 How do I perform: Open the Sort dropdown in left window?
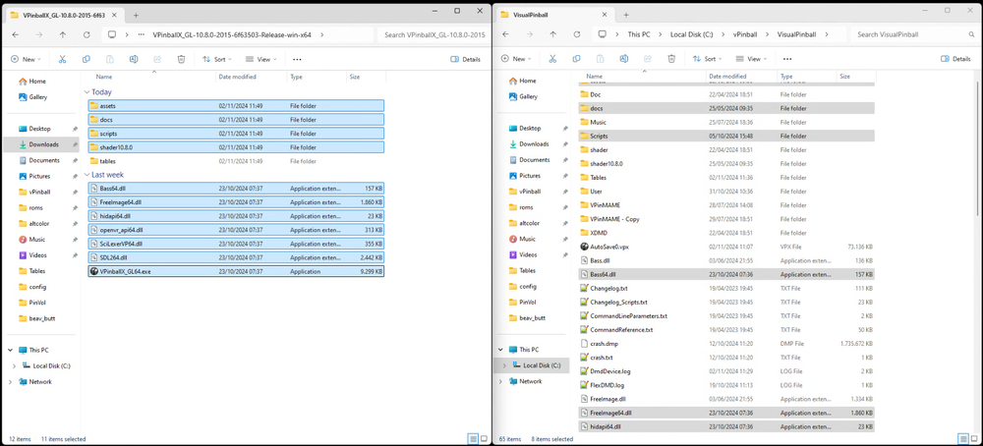pos(215,59)
